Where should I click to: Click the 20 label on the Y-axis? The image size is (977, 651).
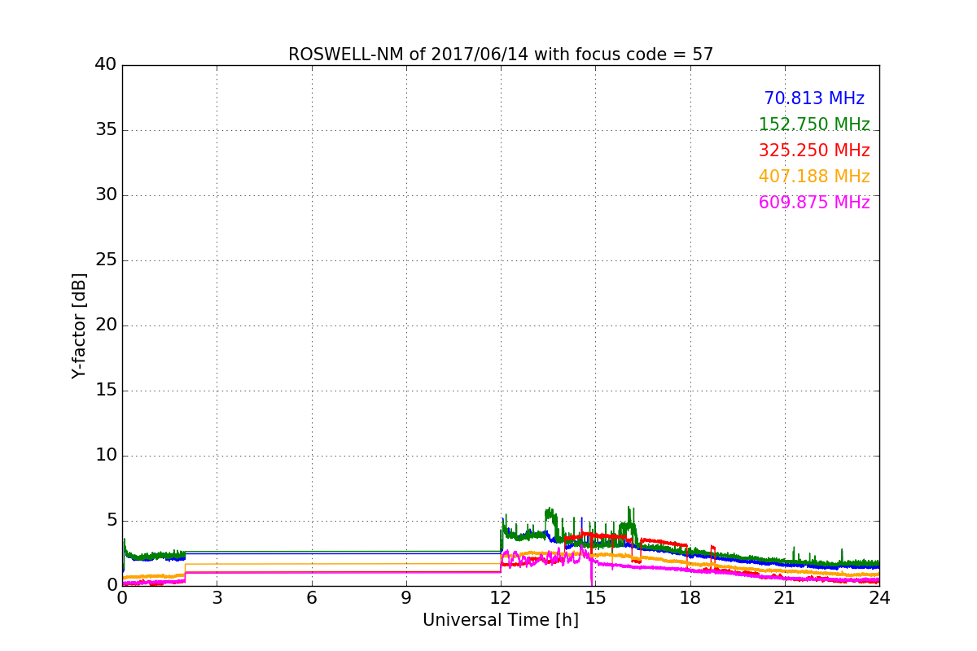coord(105,325)
